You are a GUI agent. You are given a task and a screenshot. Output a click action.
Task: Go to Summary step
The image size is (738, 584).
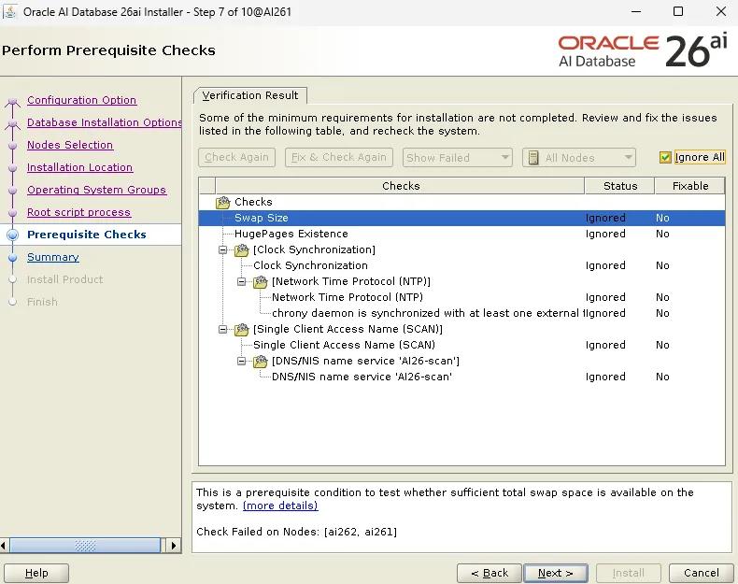52,257
